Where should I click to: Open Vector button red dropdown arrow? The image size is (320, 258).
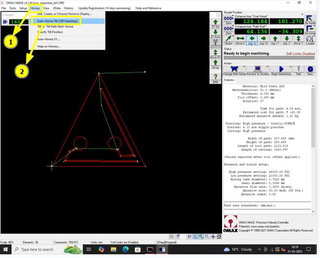tap(233, 36)
